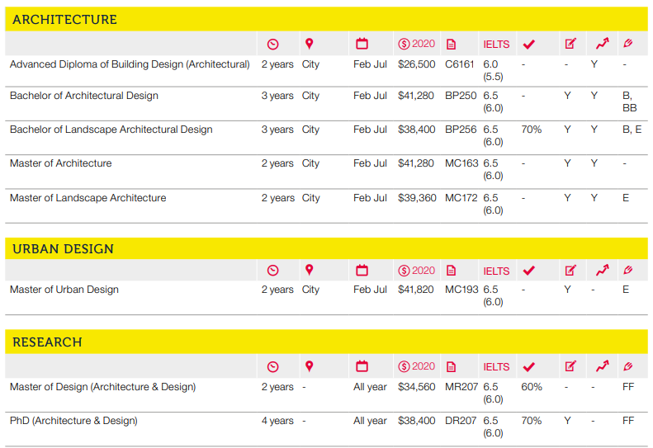Open Bachelor of Architectural Design course
Screen dimensions: 653x448
pyautogui.click(x=84, y=96)
